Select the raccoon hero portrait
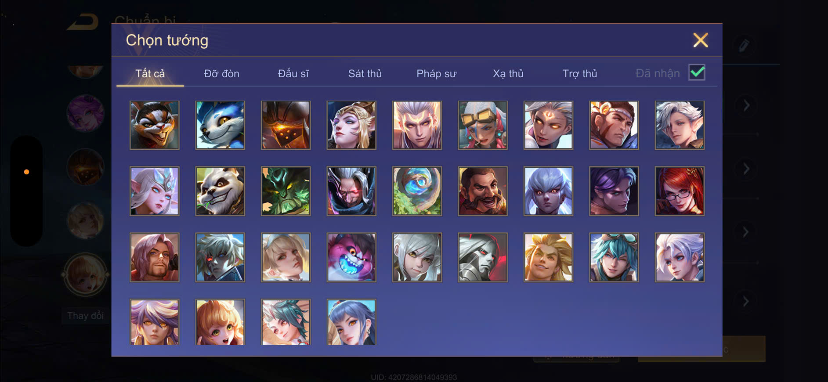Viewport: 828px width, 382px height. (154, 125)
